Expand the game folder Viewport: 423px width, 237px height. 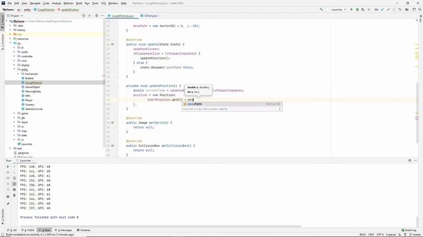point(15,113)
